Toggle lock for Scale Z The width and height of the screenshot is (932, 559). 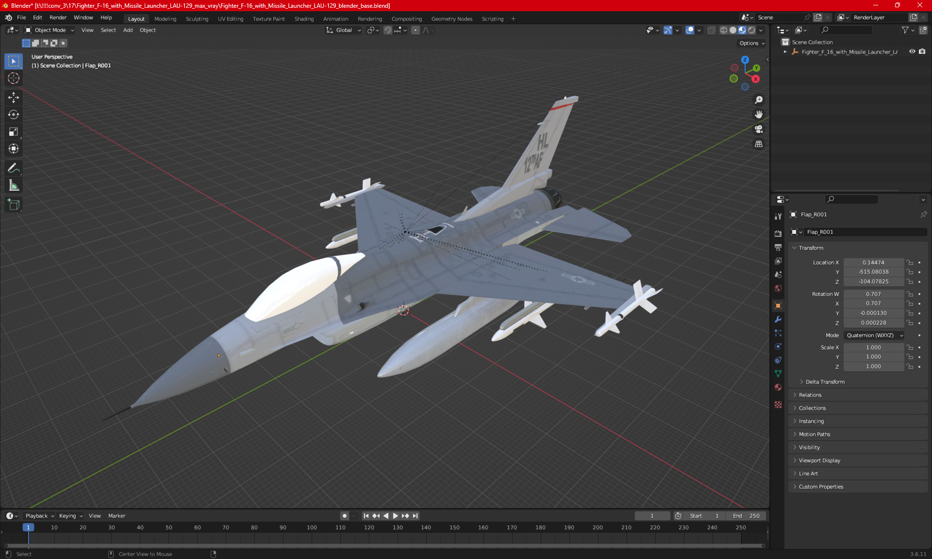coord(910,366)
